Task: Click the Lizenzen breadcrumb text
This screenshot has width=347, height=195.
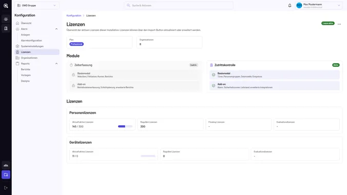Action: point(91,15)
